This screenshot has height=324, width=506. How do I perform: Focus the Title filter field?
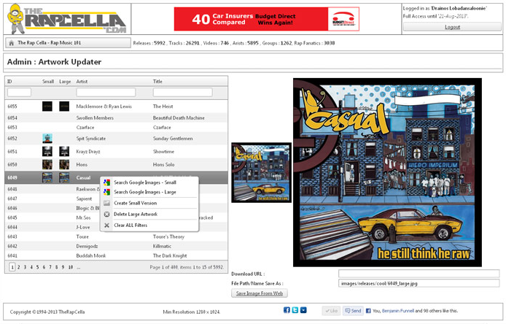click(x=183, y=93)
